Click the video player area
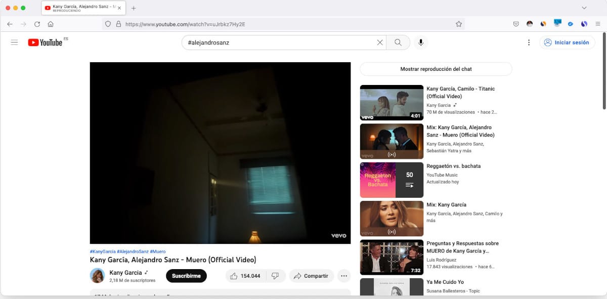 220,153
